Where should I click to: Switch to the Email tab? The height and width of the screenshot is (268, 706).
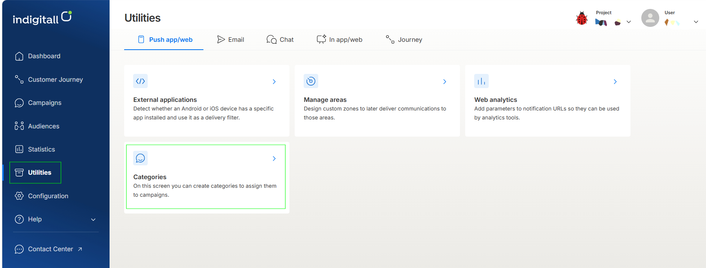coord(230,40)
